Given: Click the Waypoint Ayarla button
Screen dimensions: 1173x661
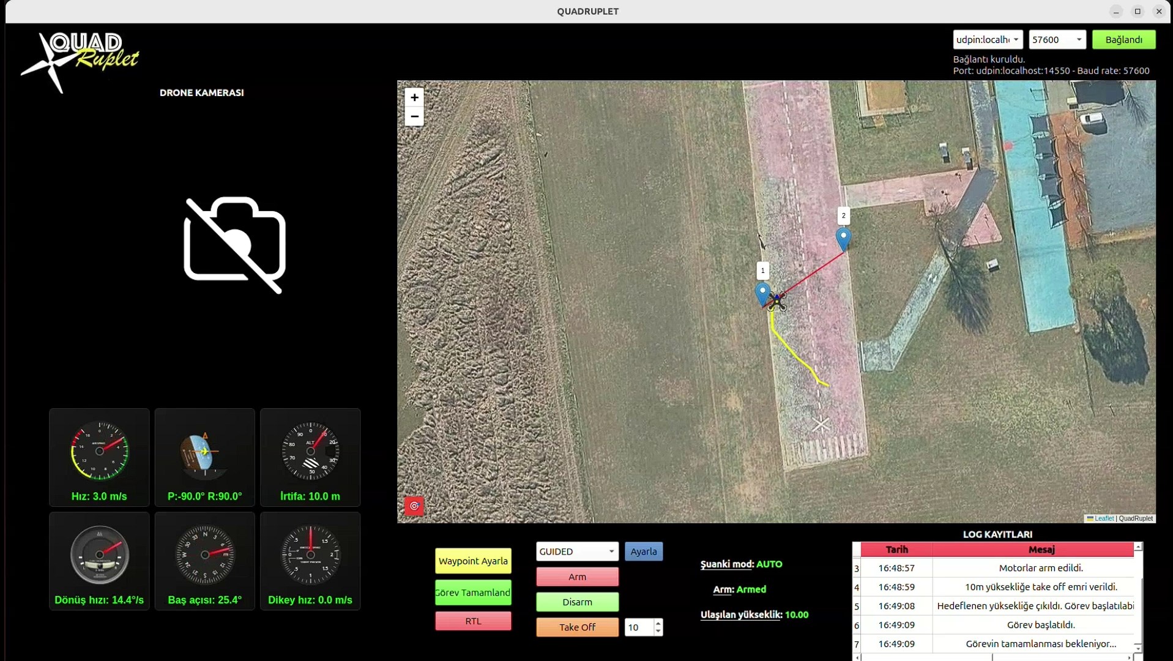Looking at the screenshot, I should (x=473, y=561).
